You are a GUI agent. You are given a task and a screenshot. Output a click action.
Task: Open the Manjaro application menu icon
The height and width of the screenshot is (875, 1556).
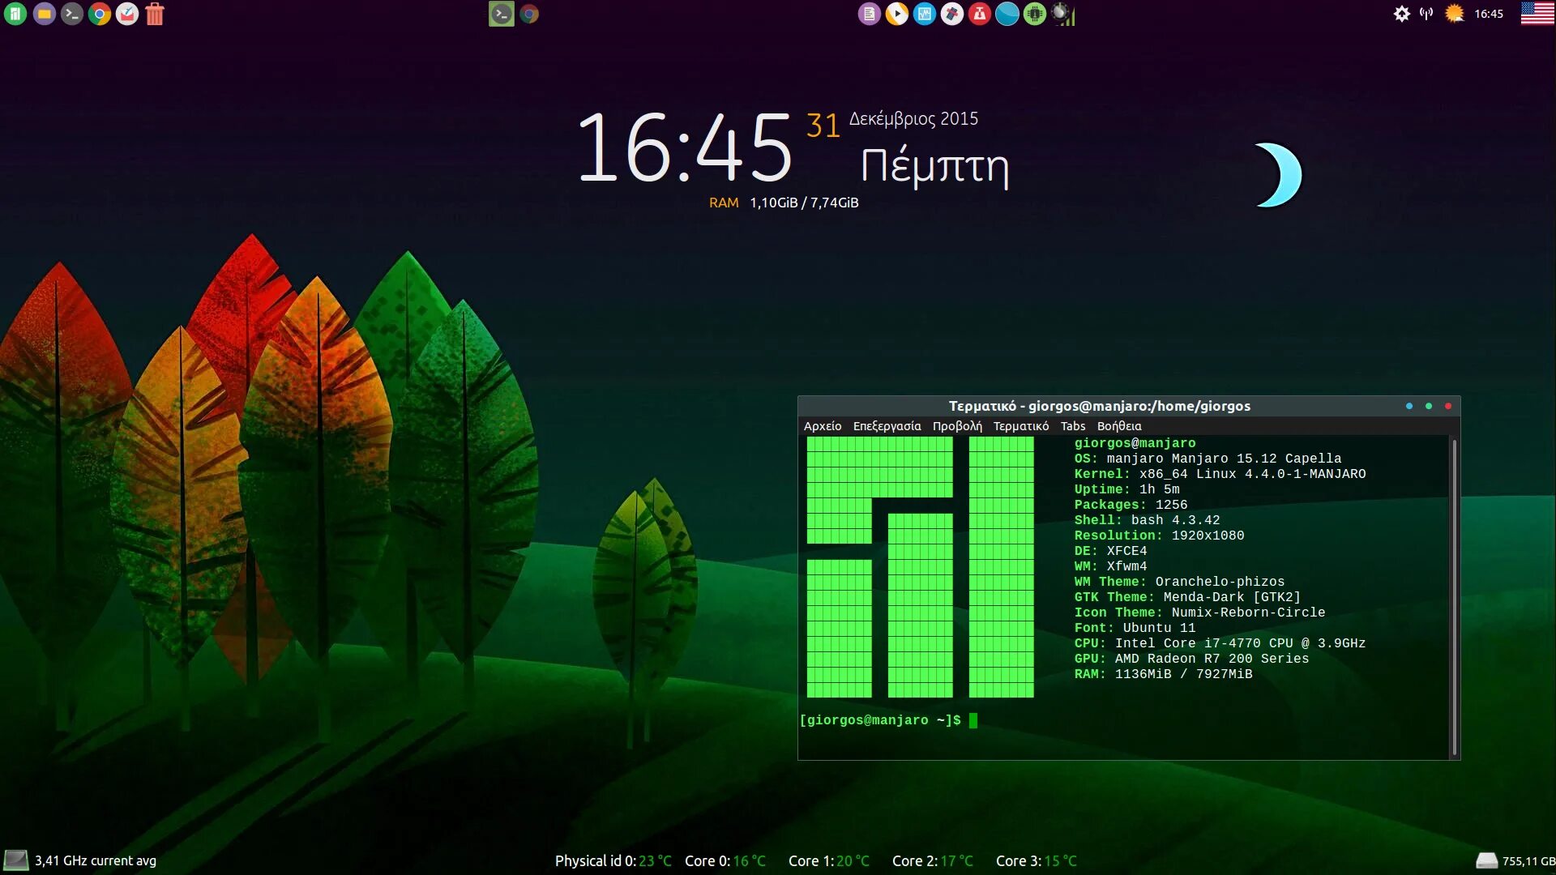tap(15, 14)
